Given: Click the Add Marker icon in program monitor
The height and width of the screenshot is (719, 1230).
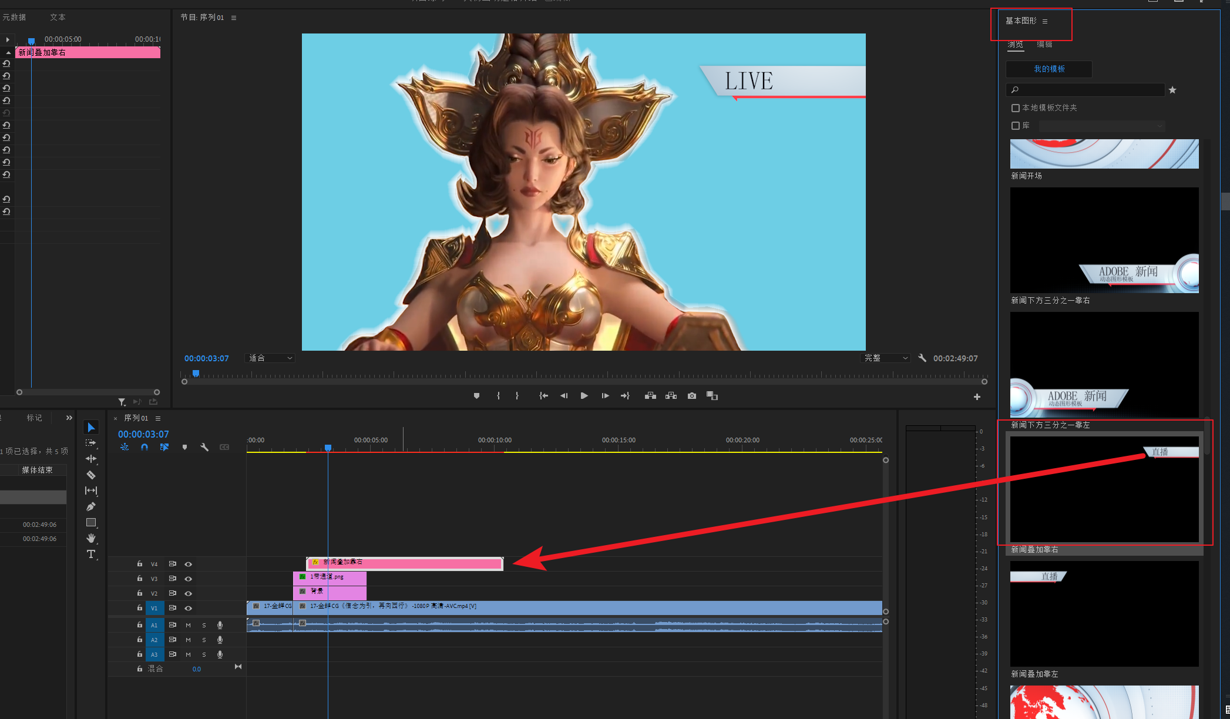Looking at the screenshot, I should pyautogui.click(x=476, y=396).
